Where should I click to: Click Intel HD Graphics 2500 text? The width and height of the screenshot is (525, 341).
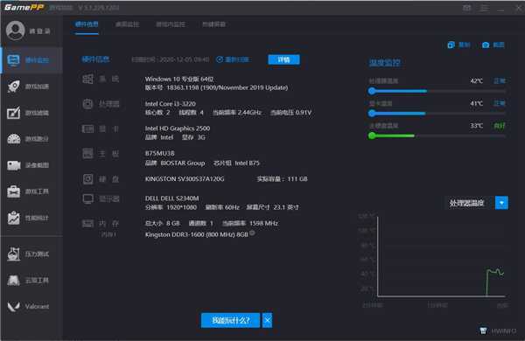click(178, 129)
